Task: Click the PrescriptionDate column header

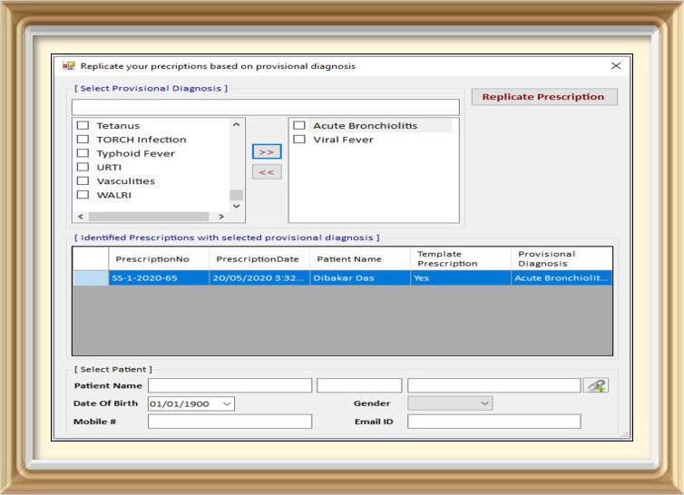Action: pyautogui.click(x=257, y=259)
